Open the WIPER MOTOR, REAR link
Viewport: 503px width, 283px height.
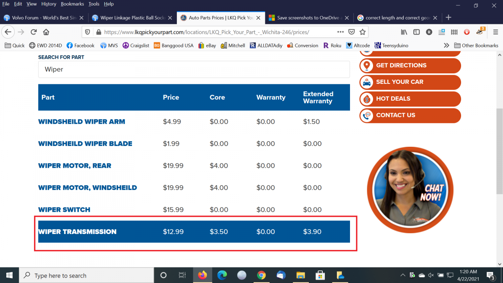[75, 166]
